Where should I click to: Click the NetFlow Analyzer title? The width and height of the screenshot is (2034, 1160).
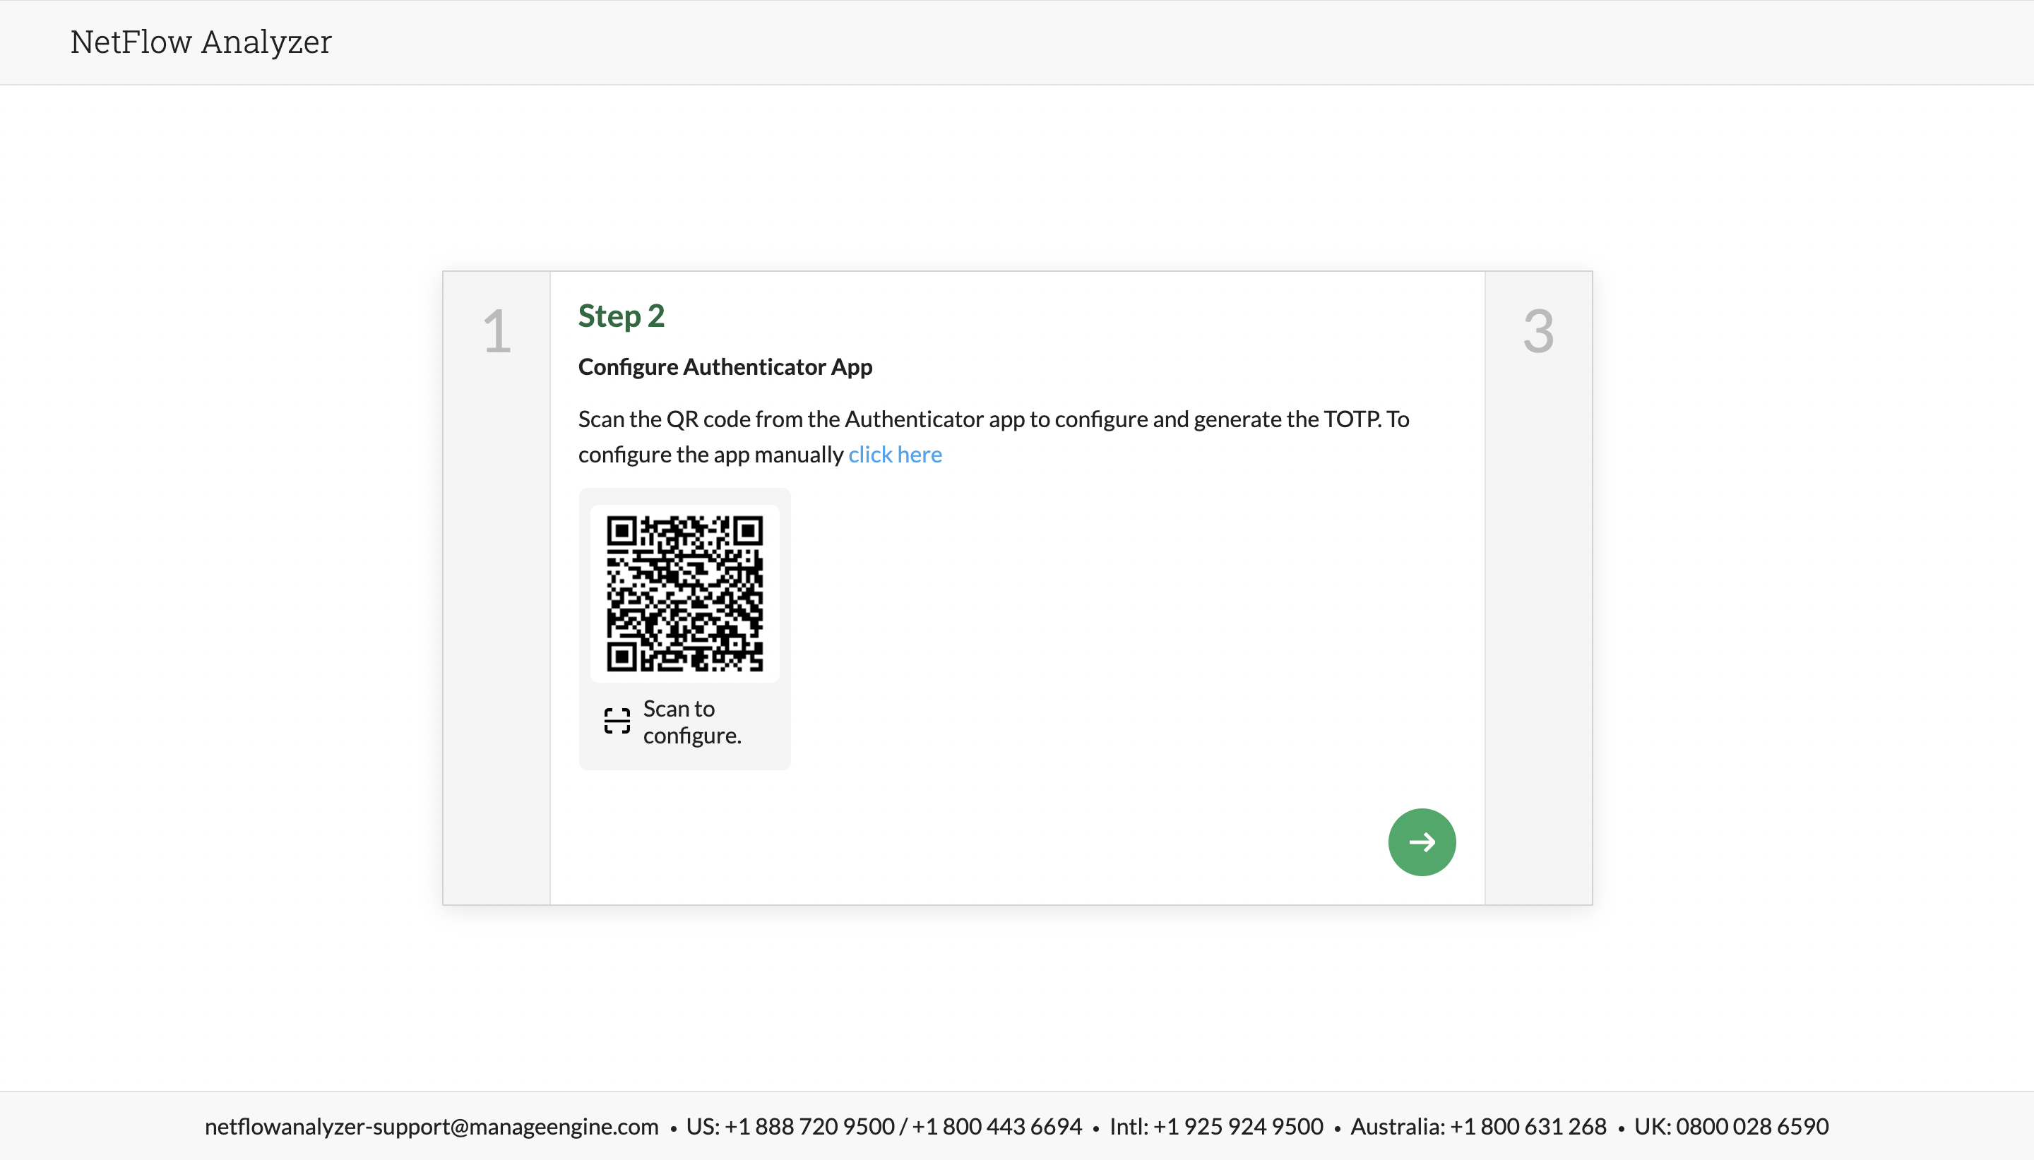(x=201, y=42)
